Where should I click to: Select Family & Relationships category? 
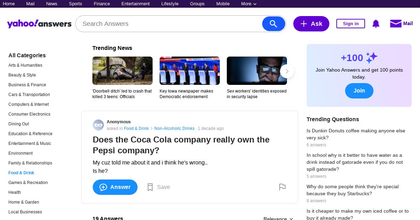(30, 163)
